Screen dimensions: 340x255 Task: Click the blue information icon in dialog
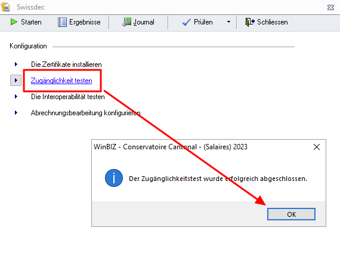[x=114, y=178]
